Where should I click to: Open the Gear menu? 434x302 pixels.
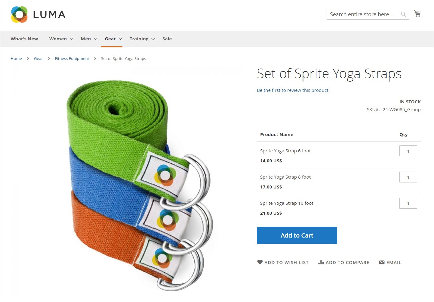click(x=110, y=39)
